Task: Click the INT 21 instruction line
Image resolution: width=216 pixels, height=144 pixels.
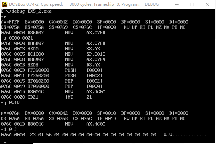Action: point(46,97)
